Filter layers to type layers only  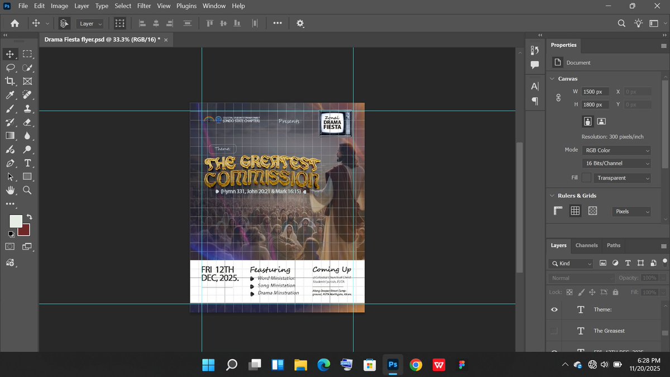pyautogui.click(x=628, y=263)
